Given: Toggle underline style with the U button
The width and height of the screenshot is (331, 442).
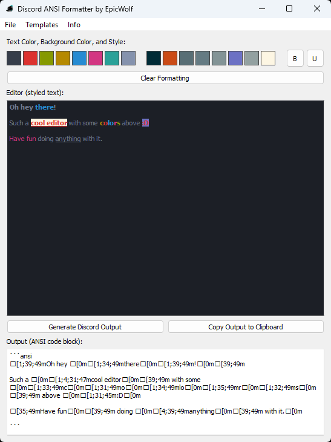Looking at the screenshot, I should pyautogui.click(x=315, y=58).
